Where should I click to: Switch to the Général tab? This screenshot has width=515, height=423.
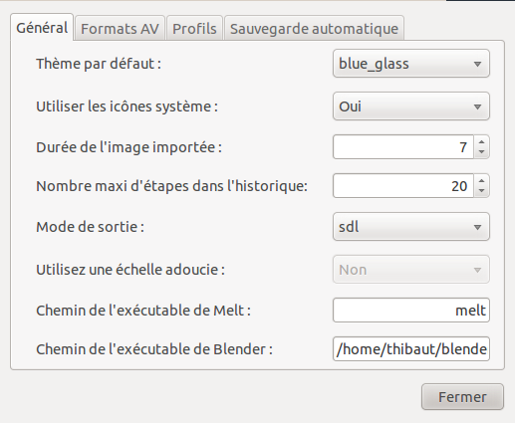pyautogui.click(x=42, y=28)
